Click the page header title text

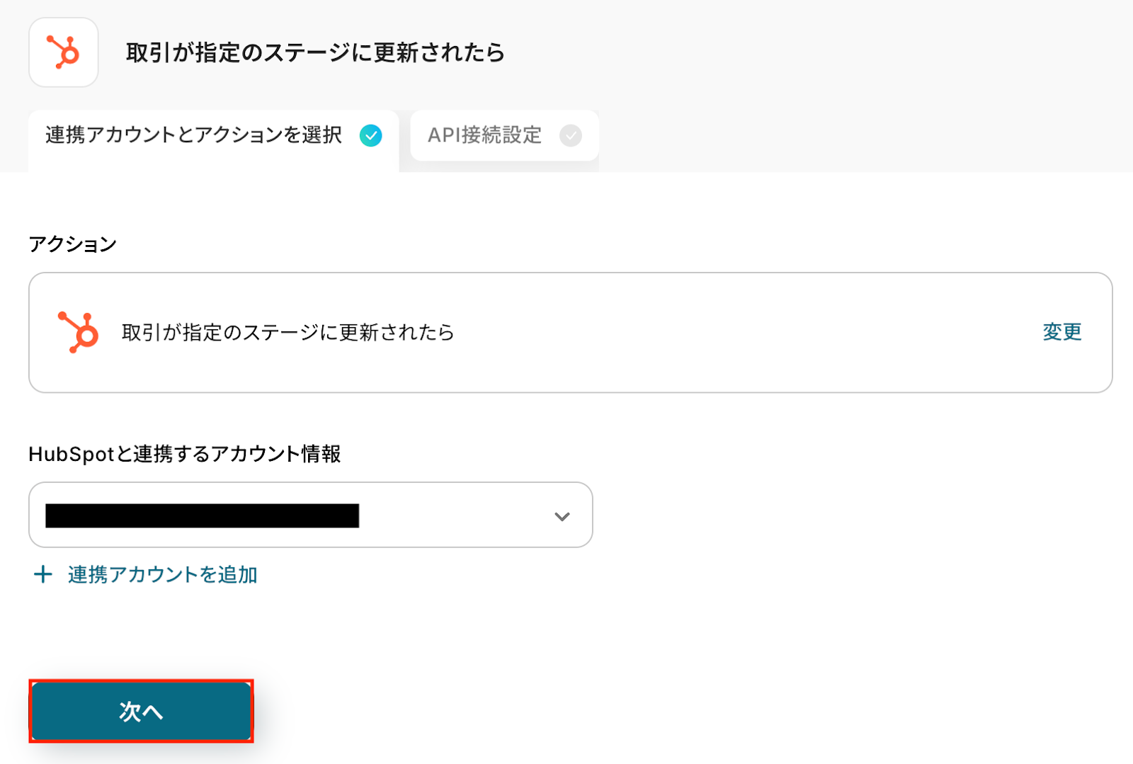click(x=315, y=52)
